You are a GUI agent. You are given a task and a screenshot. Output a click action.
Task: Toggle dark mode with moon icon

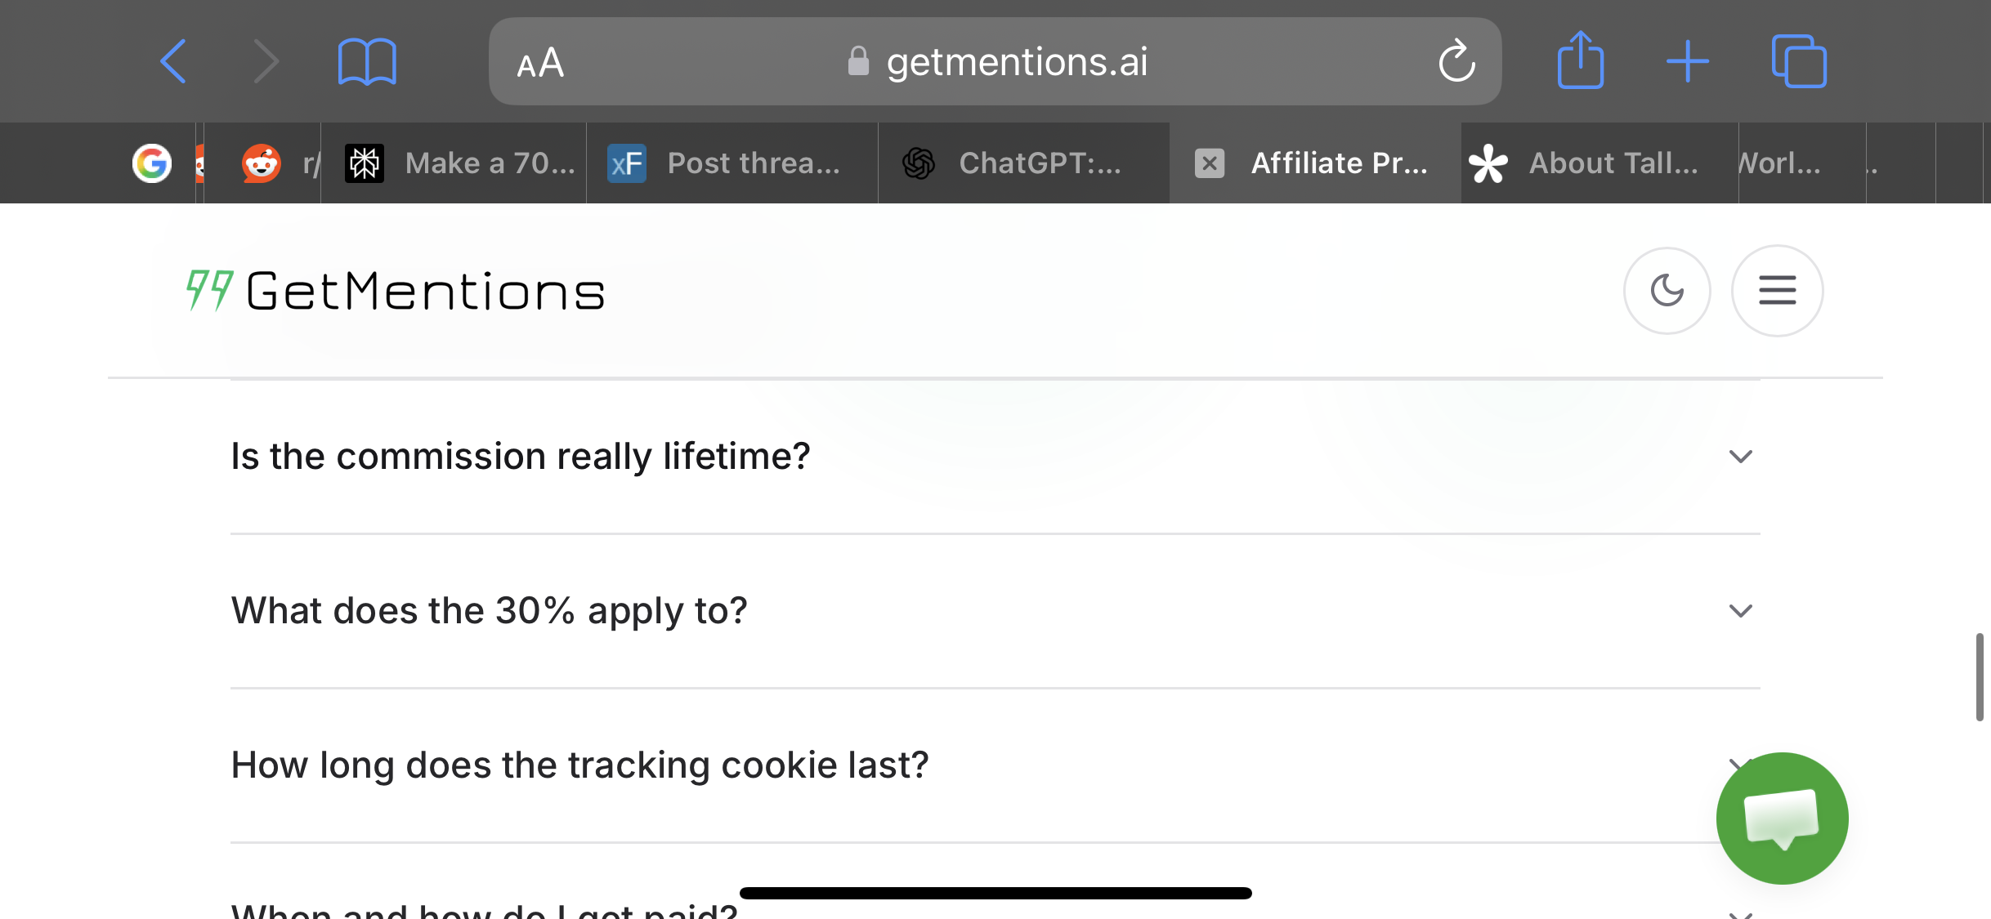click(1667, 290)
